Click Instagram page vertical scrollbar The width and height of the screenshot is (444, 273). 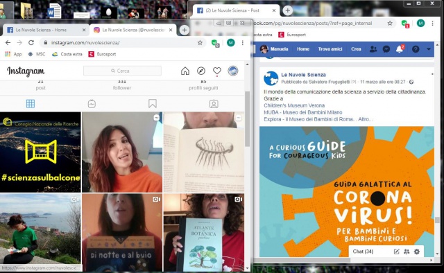[247, 118]
